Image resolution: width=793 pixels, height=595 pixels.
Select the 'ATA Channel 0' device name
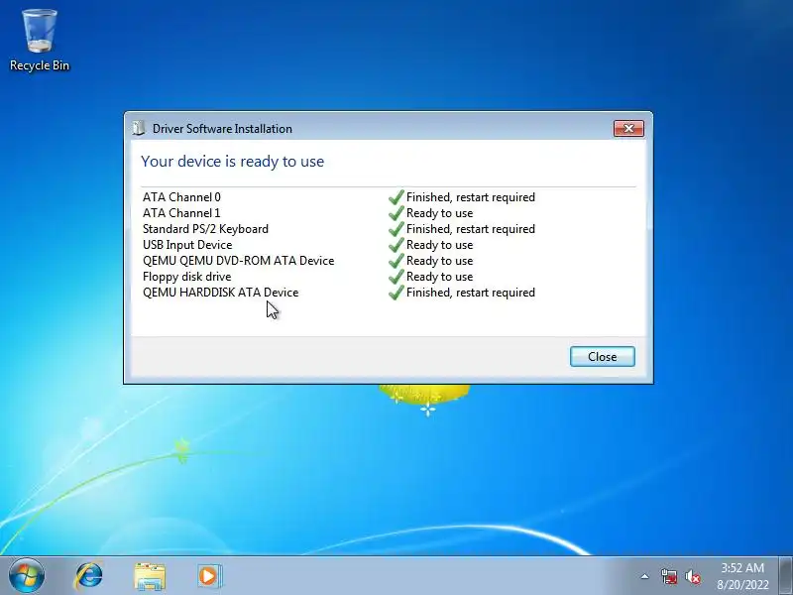[x=181, y=196]
